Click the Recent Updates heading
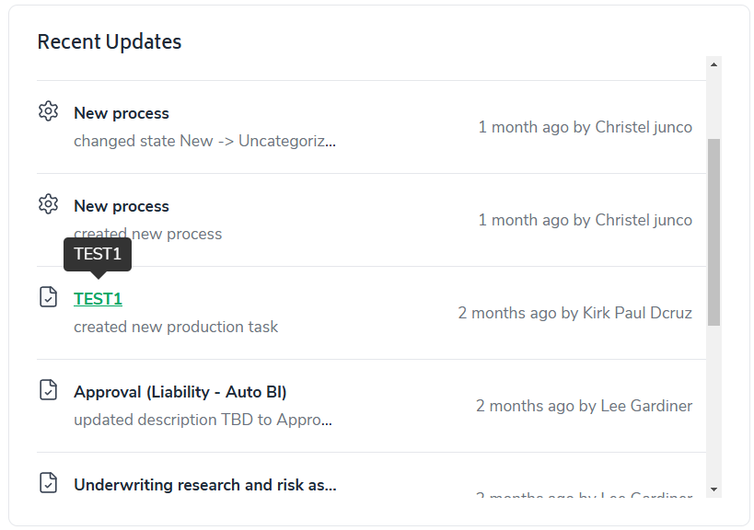Image resolution: width=754 pixels, height=530 pixels. 110,42
